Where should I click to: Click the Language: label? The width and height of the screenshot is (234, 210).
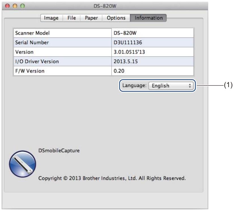coord(134,85)
